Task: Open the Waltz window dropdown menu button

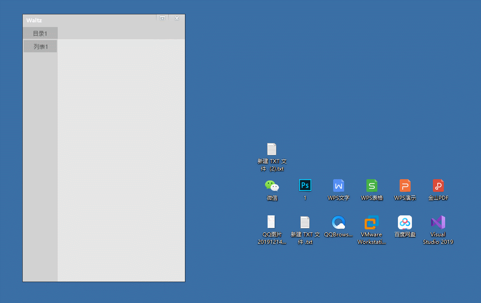Action: pos(162,18)
